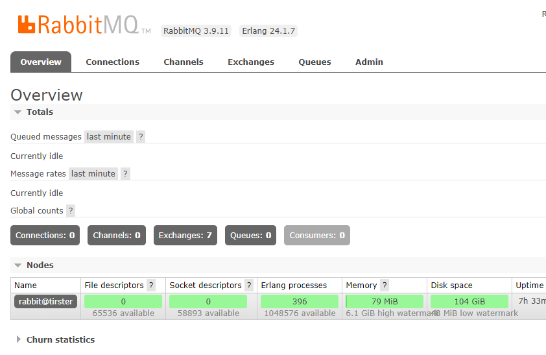Click the Disk space column header
The width and height of the screenshot is (546, 355).
(x=451, y=286)
